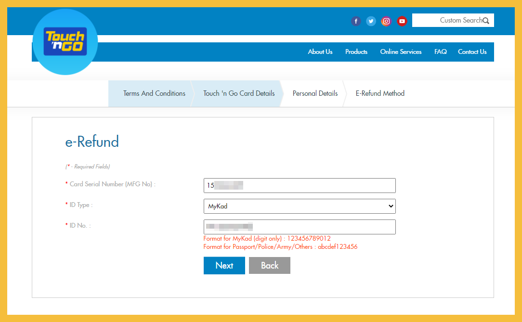Go to the FAQ page
The height and width of the screenshot is (322, 522).
440,52
